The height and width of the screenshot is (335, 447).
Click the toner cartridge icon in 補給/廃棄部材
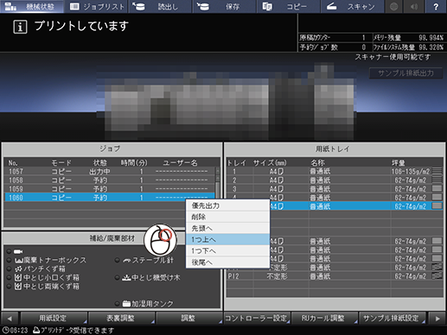click(18, 251)
